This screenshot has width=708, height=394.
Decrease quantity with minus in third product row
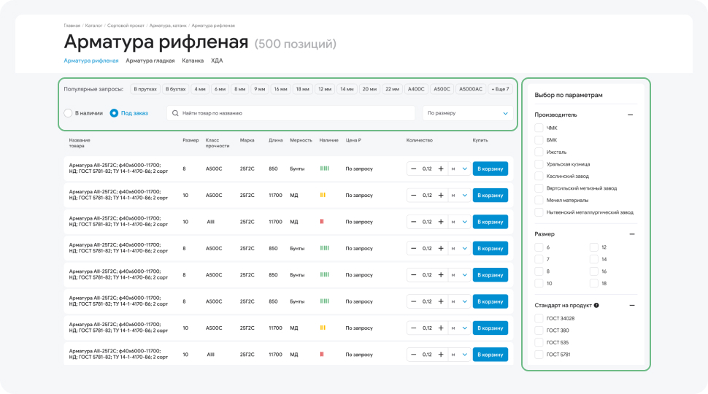point(413,222)
